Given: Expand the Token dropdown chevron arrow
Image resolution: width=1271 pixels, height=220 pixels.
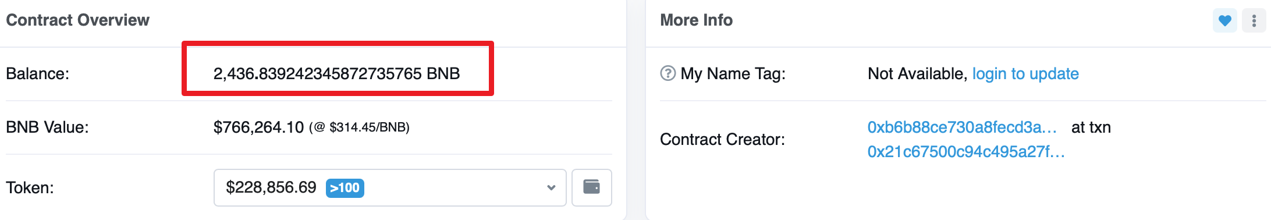Looking at the screenshot, I should click(551, 187).
